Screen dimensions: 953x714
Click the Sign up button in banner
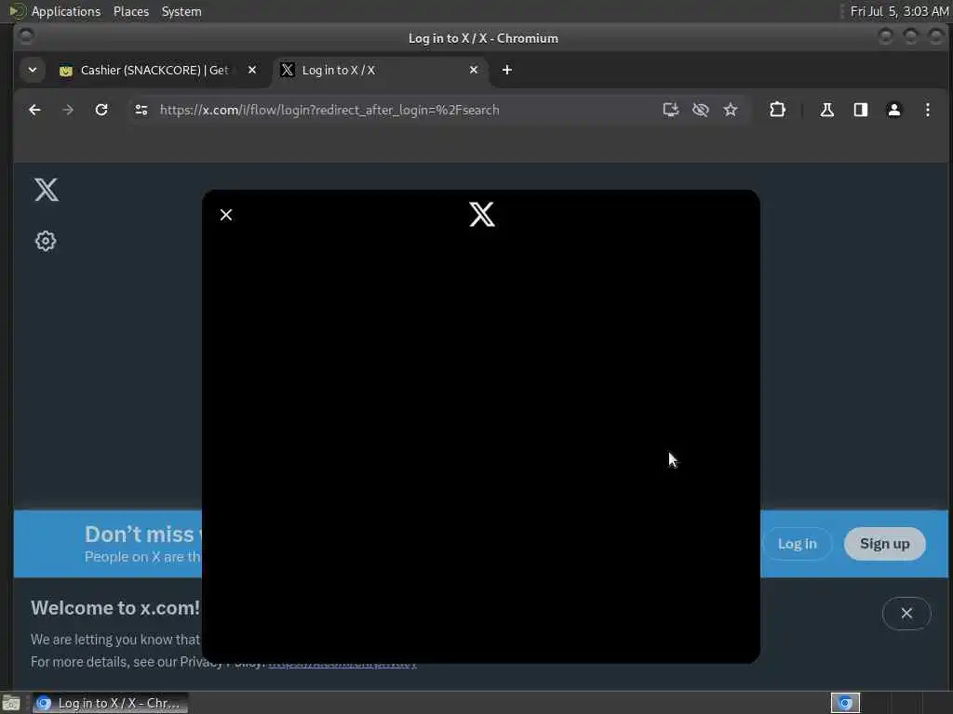tap(884, 544)
